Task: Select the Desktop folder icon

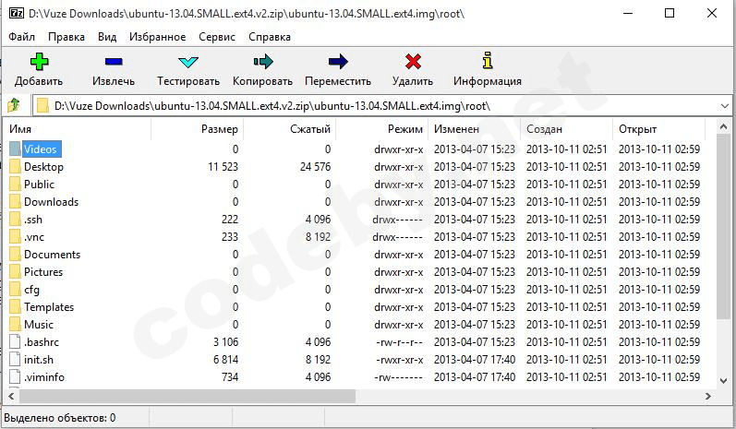Action: [x=15, y=166]
